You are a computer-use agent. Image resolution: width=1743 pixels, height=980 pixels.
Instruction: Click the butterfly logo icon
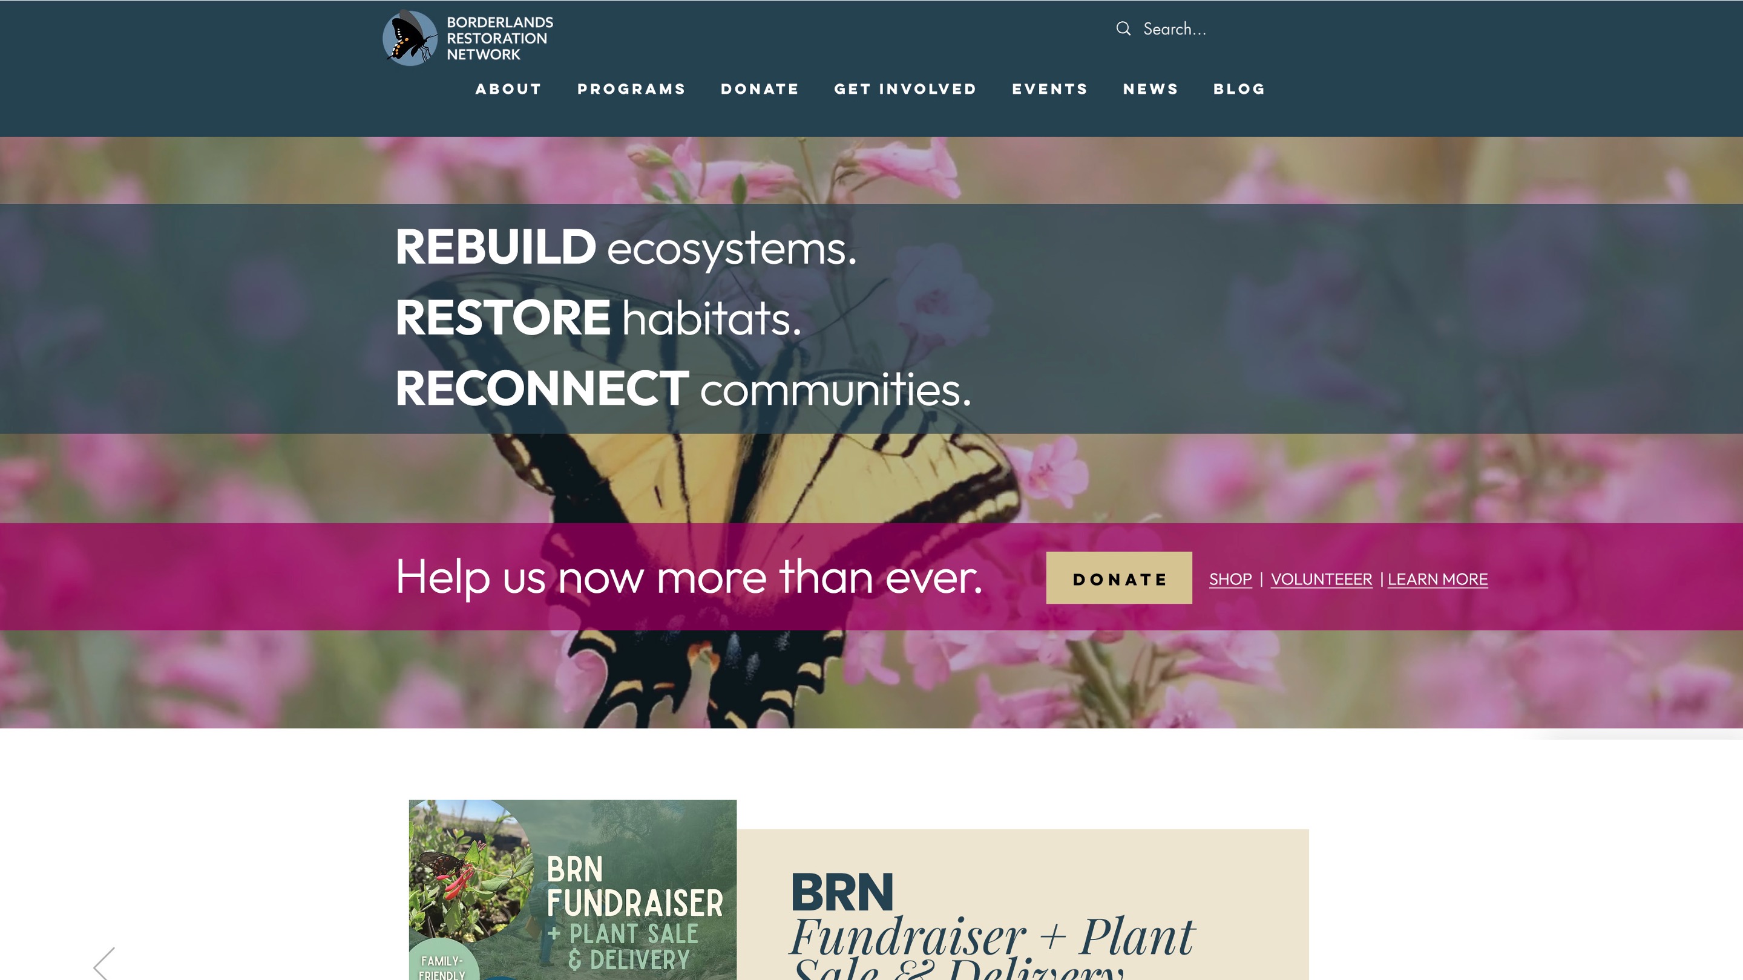pyautogui.click(x=410, y=38)
